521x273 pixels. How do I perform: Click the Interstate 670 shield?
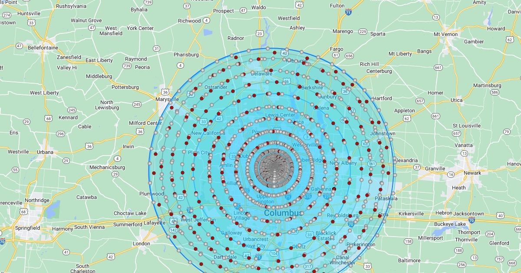[307, 197]
